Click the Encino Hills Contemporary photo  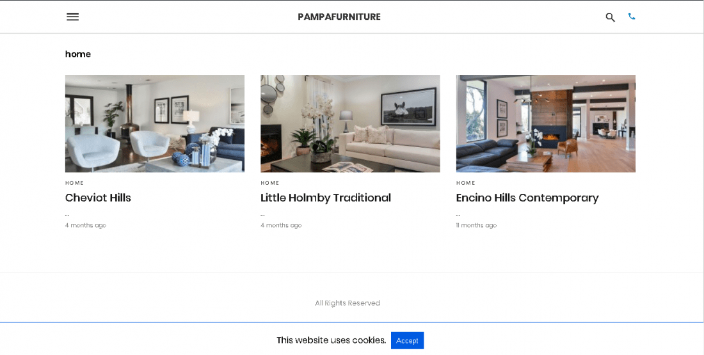545,123
